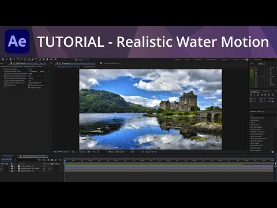Switch to the Small Screen workspace

(x=211, y=60)
